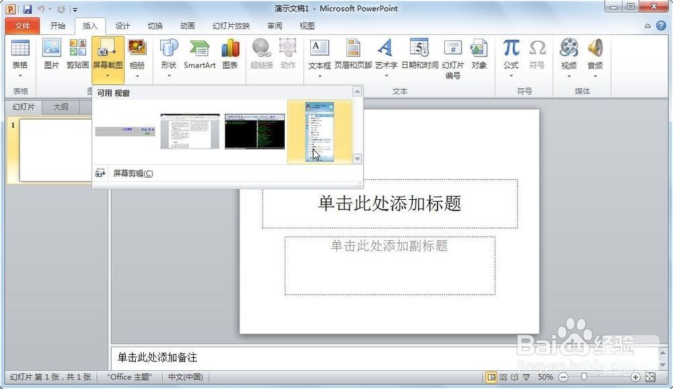Open the 视频 video dropdown
This screenshot has height=389, width=673.
pyautogui.click(x=569, y=75)
